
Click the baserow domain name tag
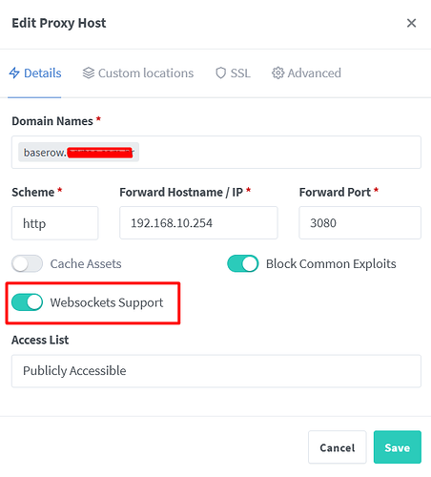[x=78, y=152]
